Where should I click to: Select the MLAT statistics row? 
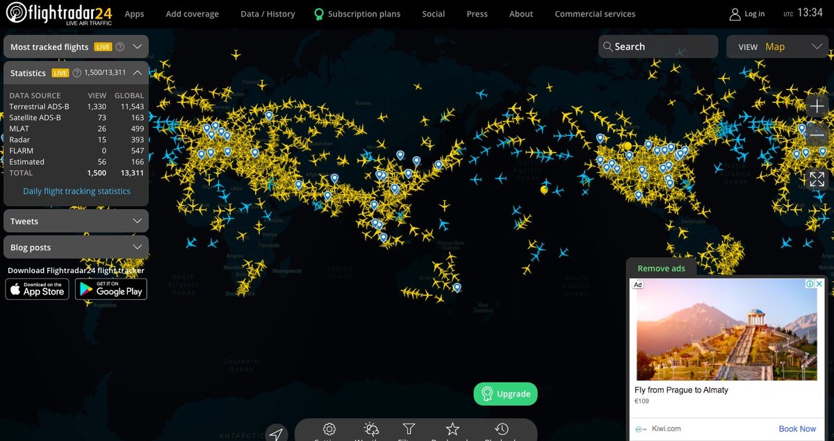(76, 128)
